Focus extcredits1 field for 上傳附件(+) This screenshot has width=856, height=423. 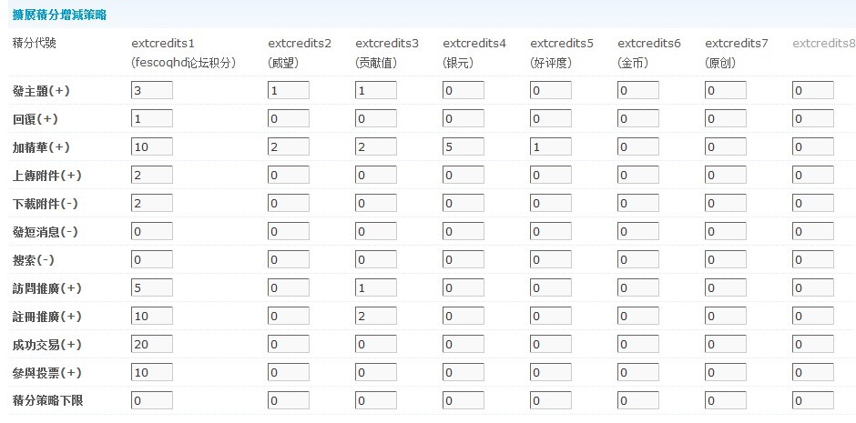pos(152,176)
